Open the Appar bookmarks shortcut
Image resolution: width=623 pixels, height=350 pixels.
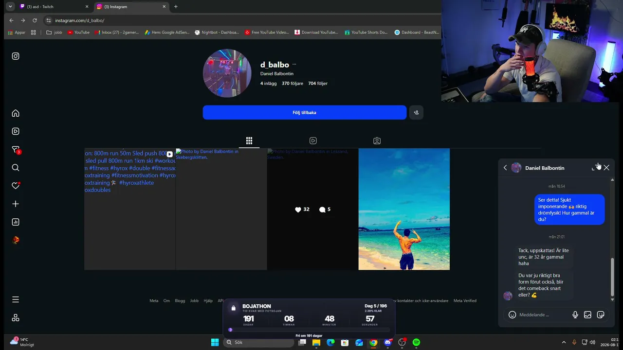point(17,33)
